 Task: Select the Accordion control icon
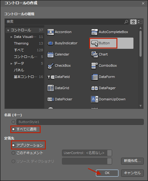[x=50, y=32]
